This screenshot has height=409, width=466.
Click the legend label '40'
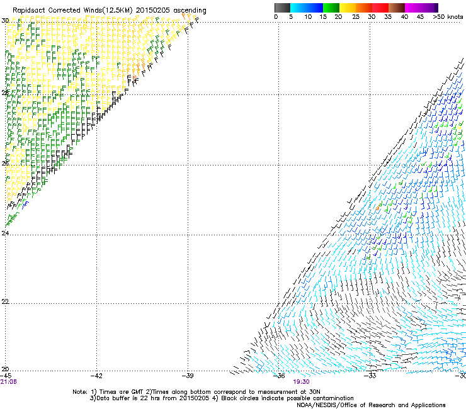click(404, 17)
